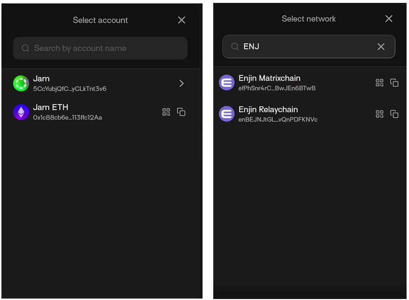Click address efPhSnr4rC...BwJEn6BTwB
This screenshot has width=409, height=300.
pos(277,88)
